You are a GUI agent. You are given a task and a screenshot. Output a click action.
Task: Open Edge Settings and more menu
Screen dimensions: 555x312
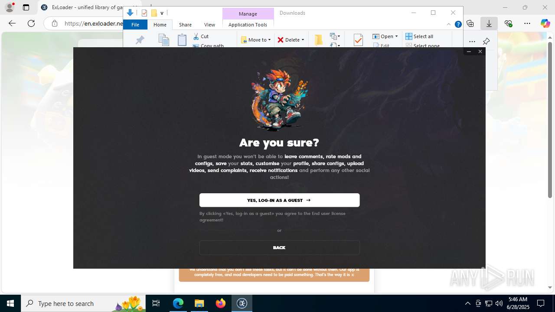click(x=527, y=23)
